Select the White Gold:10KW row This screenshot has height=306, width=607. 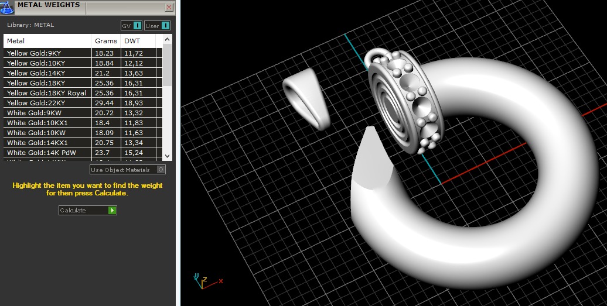pyautogui.click(x=83, y=133)
